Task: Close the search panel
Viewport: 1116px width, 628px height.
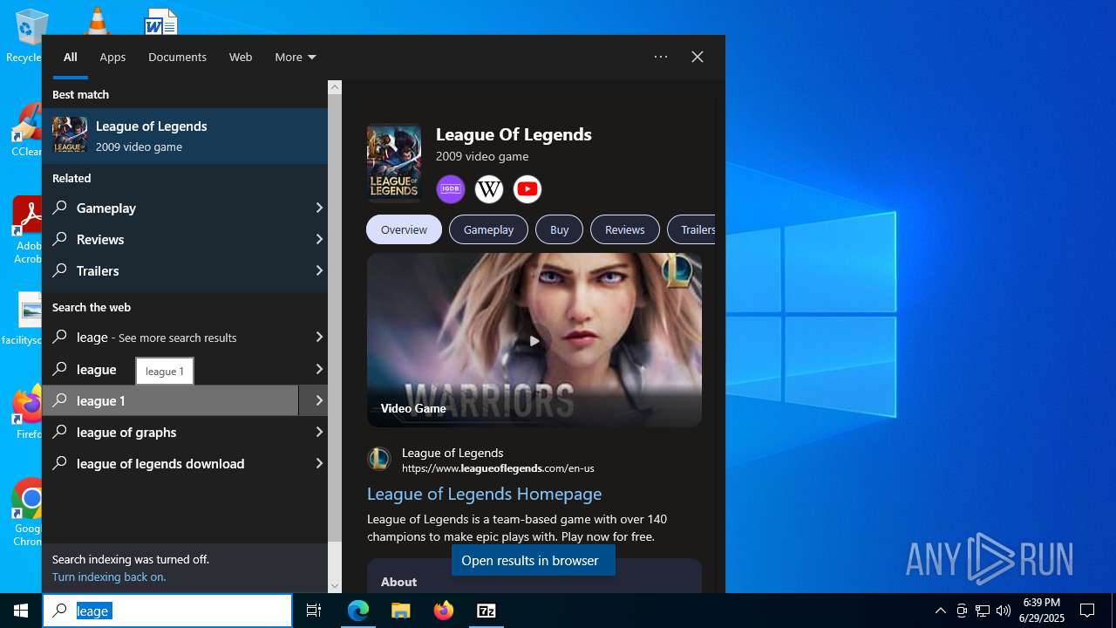Action: tap(697, 57)
